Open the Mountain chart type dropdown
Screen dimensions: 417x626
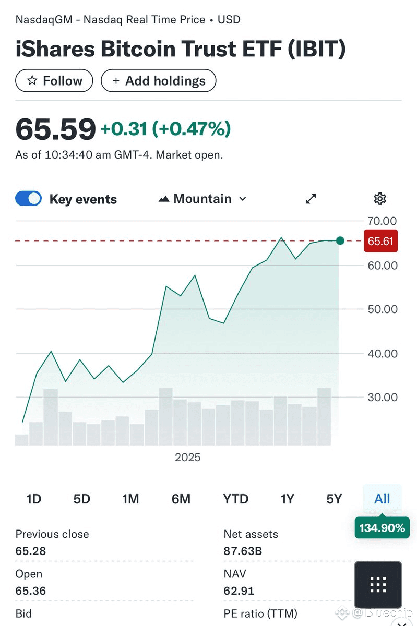pos(202,199)
